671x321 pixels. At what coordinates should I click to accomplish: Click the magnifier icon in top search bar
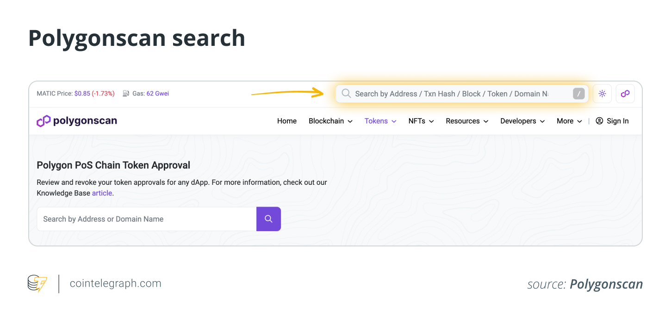346,94
